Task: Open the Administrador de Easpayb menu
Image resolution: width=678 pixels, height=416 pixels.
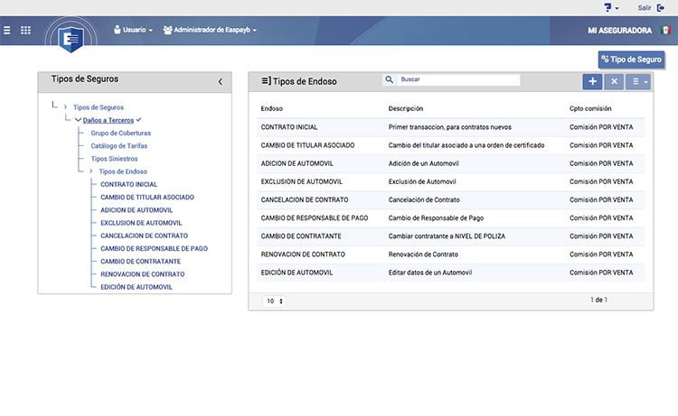Action: (x=210, y=30)
